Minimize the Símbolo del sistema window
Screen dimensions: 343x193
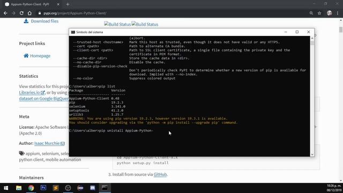pyautogui.click(x=286, y=32)
